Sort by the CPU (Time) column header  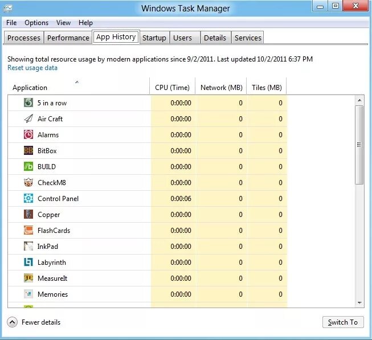pos(172,87)
